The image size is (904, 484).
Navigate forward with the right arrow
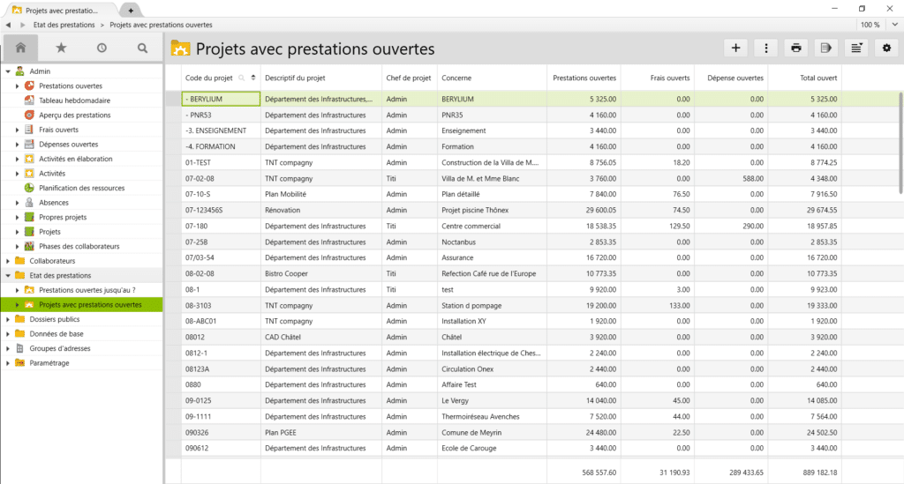coord(22,25)
